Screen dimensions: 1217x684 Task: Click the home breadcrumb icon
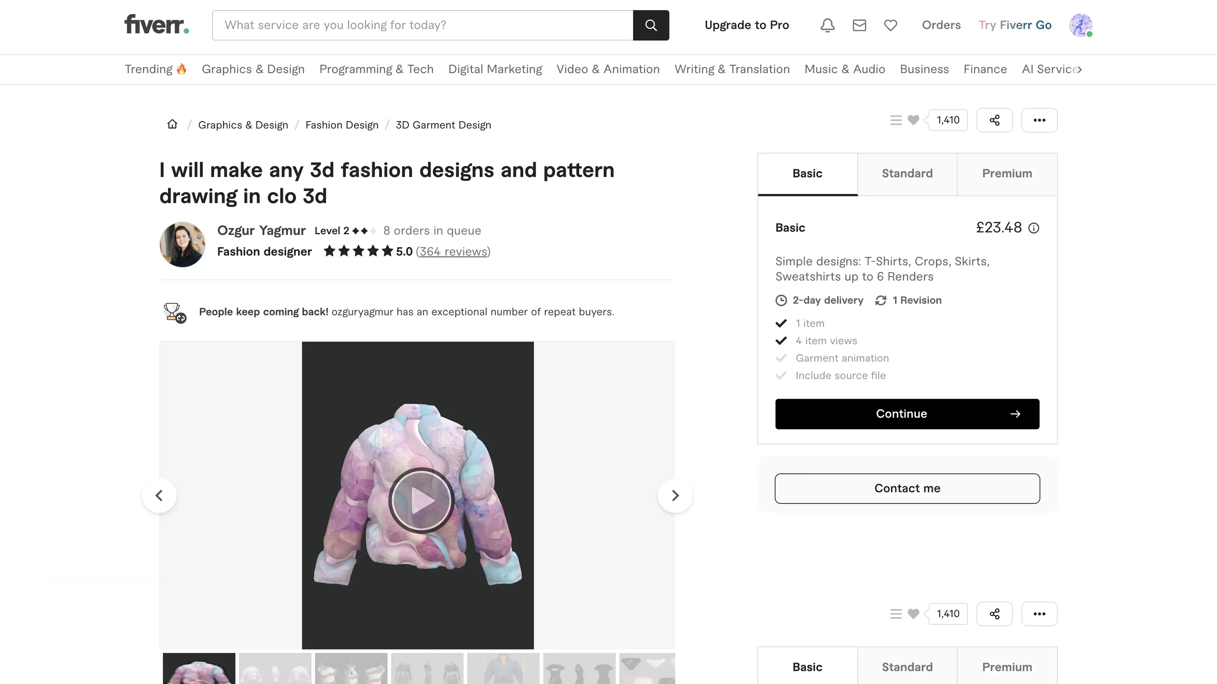pyautogui.click(x=172, y=124)
